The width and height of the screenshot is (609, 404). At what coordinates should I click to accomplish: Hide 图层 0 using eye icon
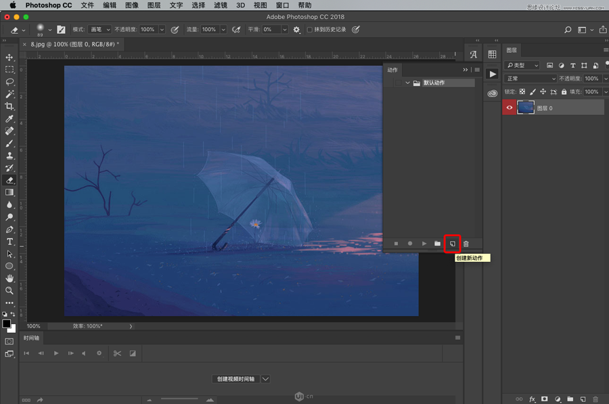click(510, 108)
